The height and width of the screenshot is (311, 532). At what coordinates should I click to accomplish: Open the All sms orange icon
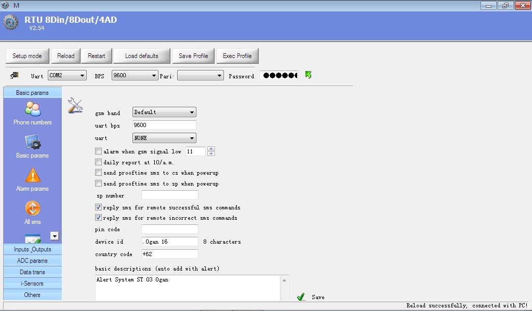(33, 208)
